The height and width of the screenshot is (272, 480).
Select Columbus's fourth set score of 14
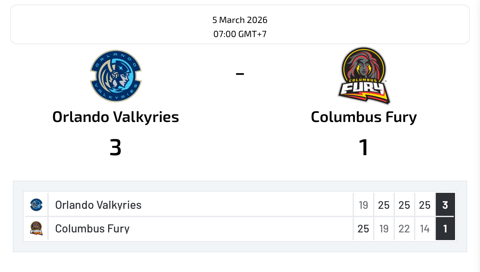425,229
